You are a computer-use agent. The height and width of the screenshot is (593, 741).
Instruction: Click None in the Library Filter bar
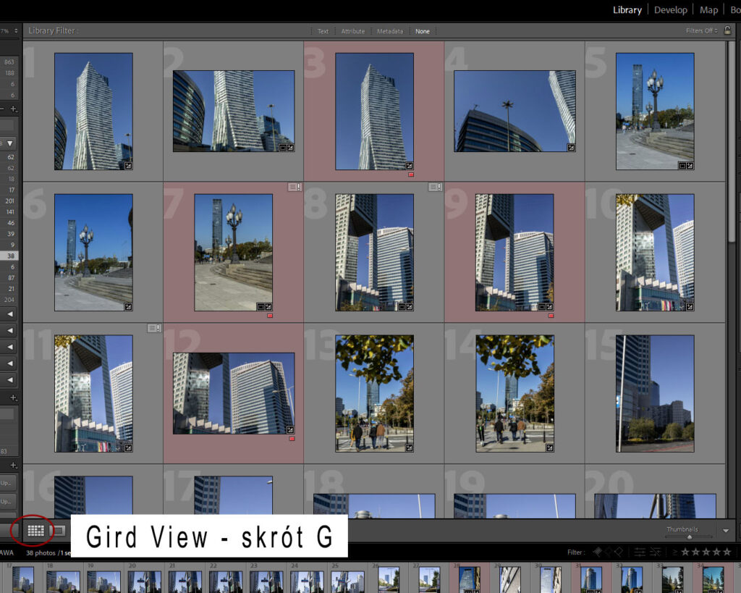423,31
